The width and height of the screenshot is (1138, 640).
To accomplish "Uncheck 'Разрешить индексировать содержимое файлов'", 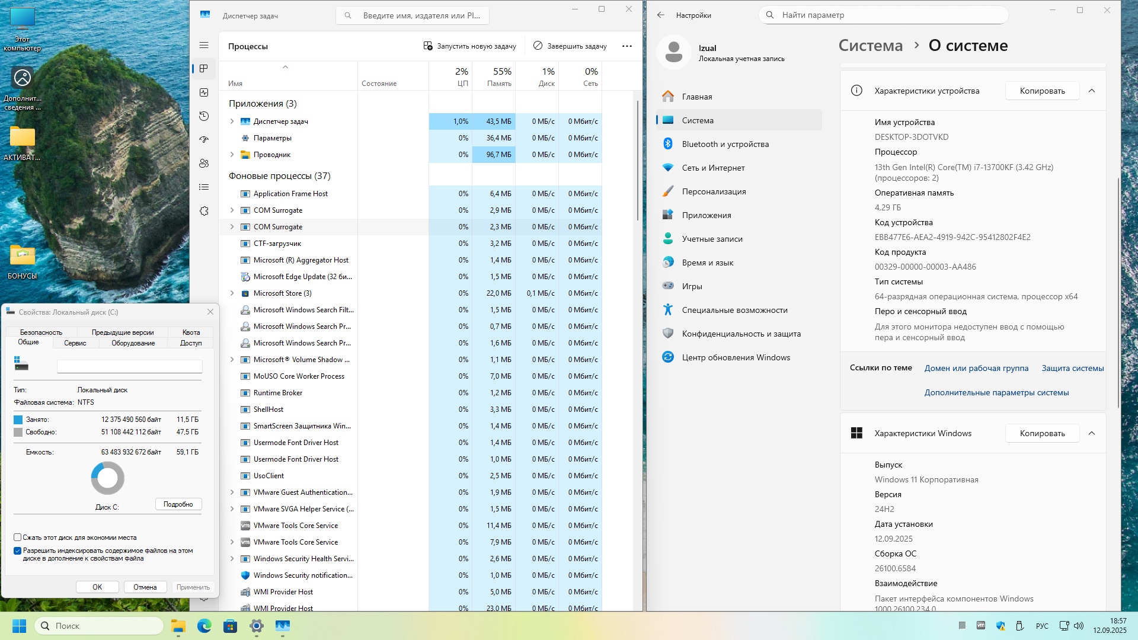I will pos(18,551).
